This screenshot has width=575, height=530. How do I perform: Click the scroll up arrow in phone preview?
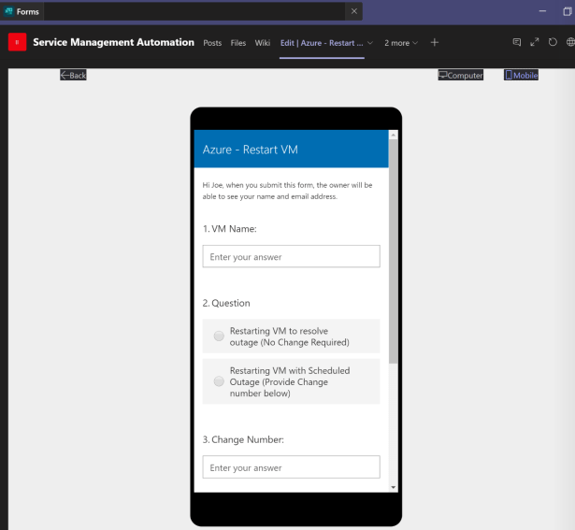(393, 136)
